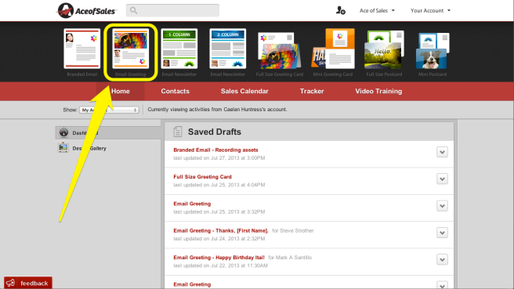
Task: Click the 'for Steve Strother' text
Action: [x=293, y=231]
